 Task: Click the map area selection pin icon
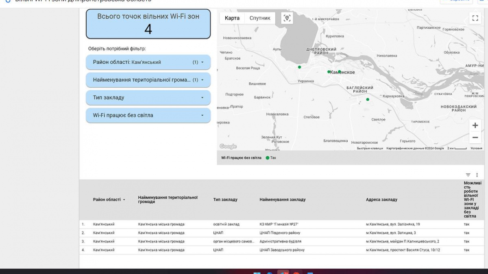287,18
